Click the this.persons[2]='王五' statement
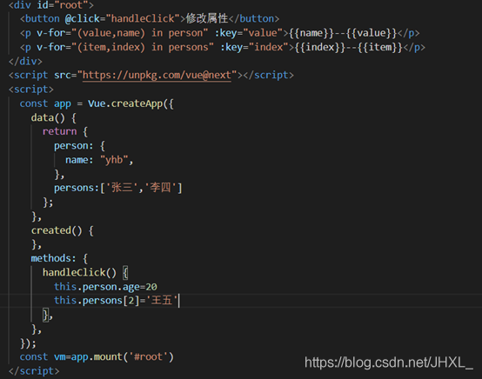The width and height of the screenshot is (482, 379). coord(116,301)
